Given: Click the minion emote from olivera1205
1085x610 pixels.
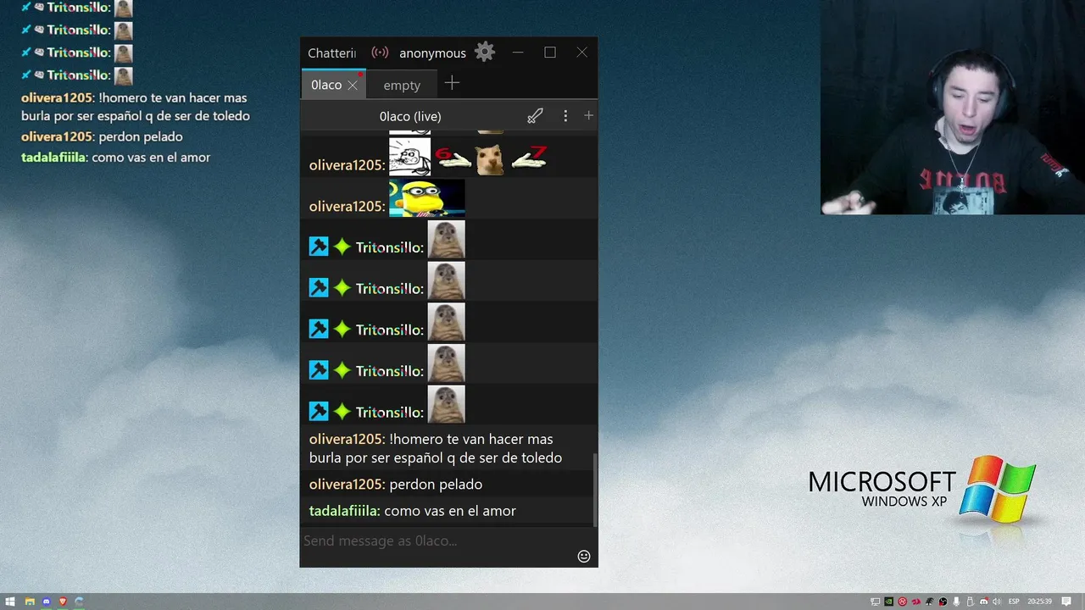Looking at the screenshot, I should 426,198.
